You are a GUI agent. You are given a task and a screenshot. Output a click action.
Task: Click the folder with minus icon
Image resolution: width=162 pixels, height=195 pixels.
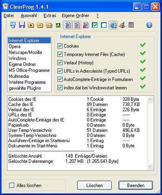(x=40, y=25)
